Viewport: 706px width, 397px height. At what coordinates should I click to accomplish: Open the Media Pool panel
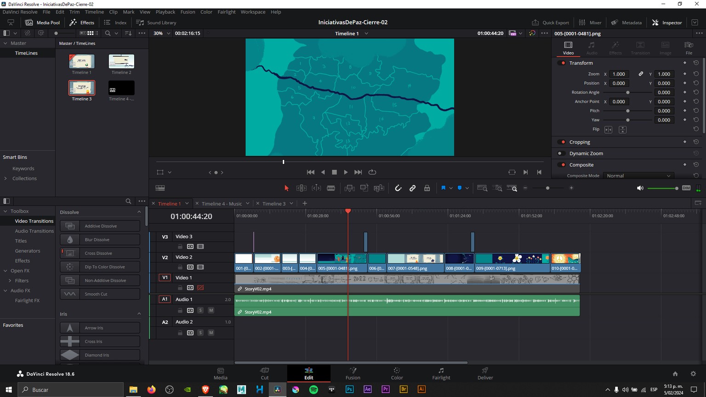click(43, 23)
